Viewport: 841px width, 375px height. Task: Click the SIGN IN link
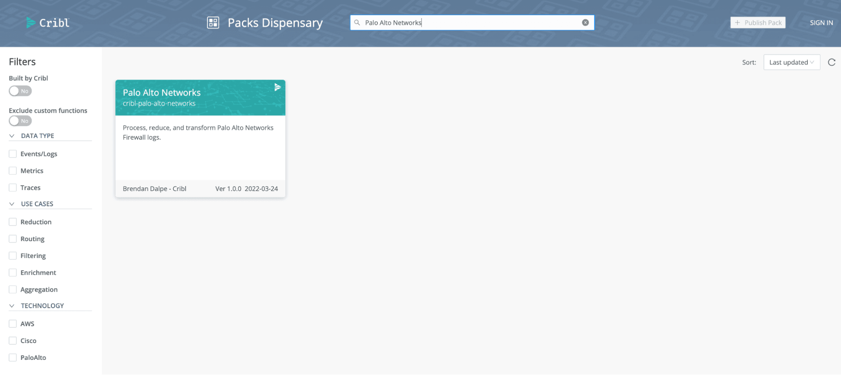tap(821, 23)
